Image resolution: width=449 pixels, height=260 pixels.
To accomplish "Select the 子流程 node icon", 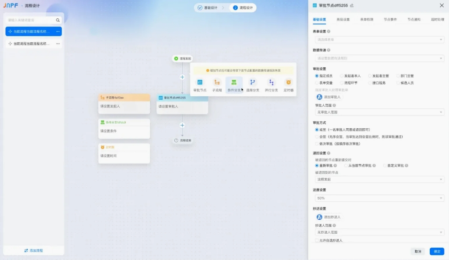I will tap(216, 84).
